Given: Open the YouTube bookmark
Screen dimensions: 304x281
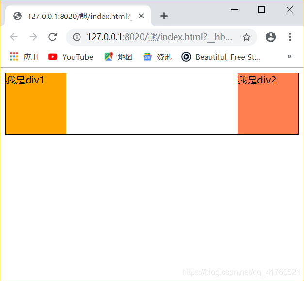Looking at the screenshot, I should pyautogui.click(x=71, y=57).
